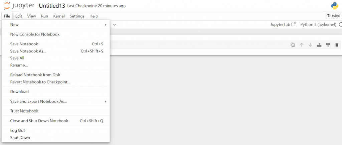The width and height of the screenshot is (342, 145).
Task: Expand Save and Export Notebook As submenu
Action: coord(56,101)
